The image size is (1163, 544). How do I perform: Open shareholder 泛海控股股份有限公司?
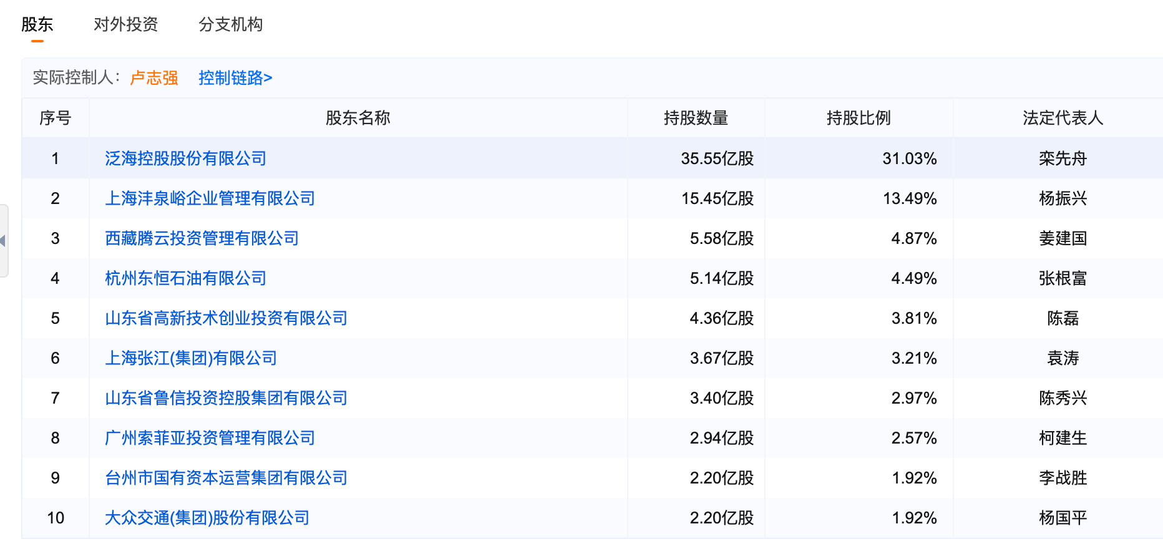coord(186,158)
